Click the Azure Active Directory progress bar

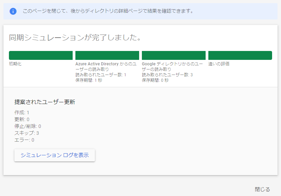click(x=107, y=55)
